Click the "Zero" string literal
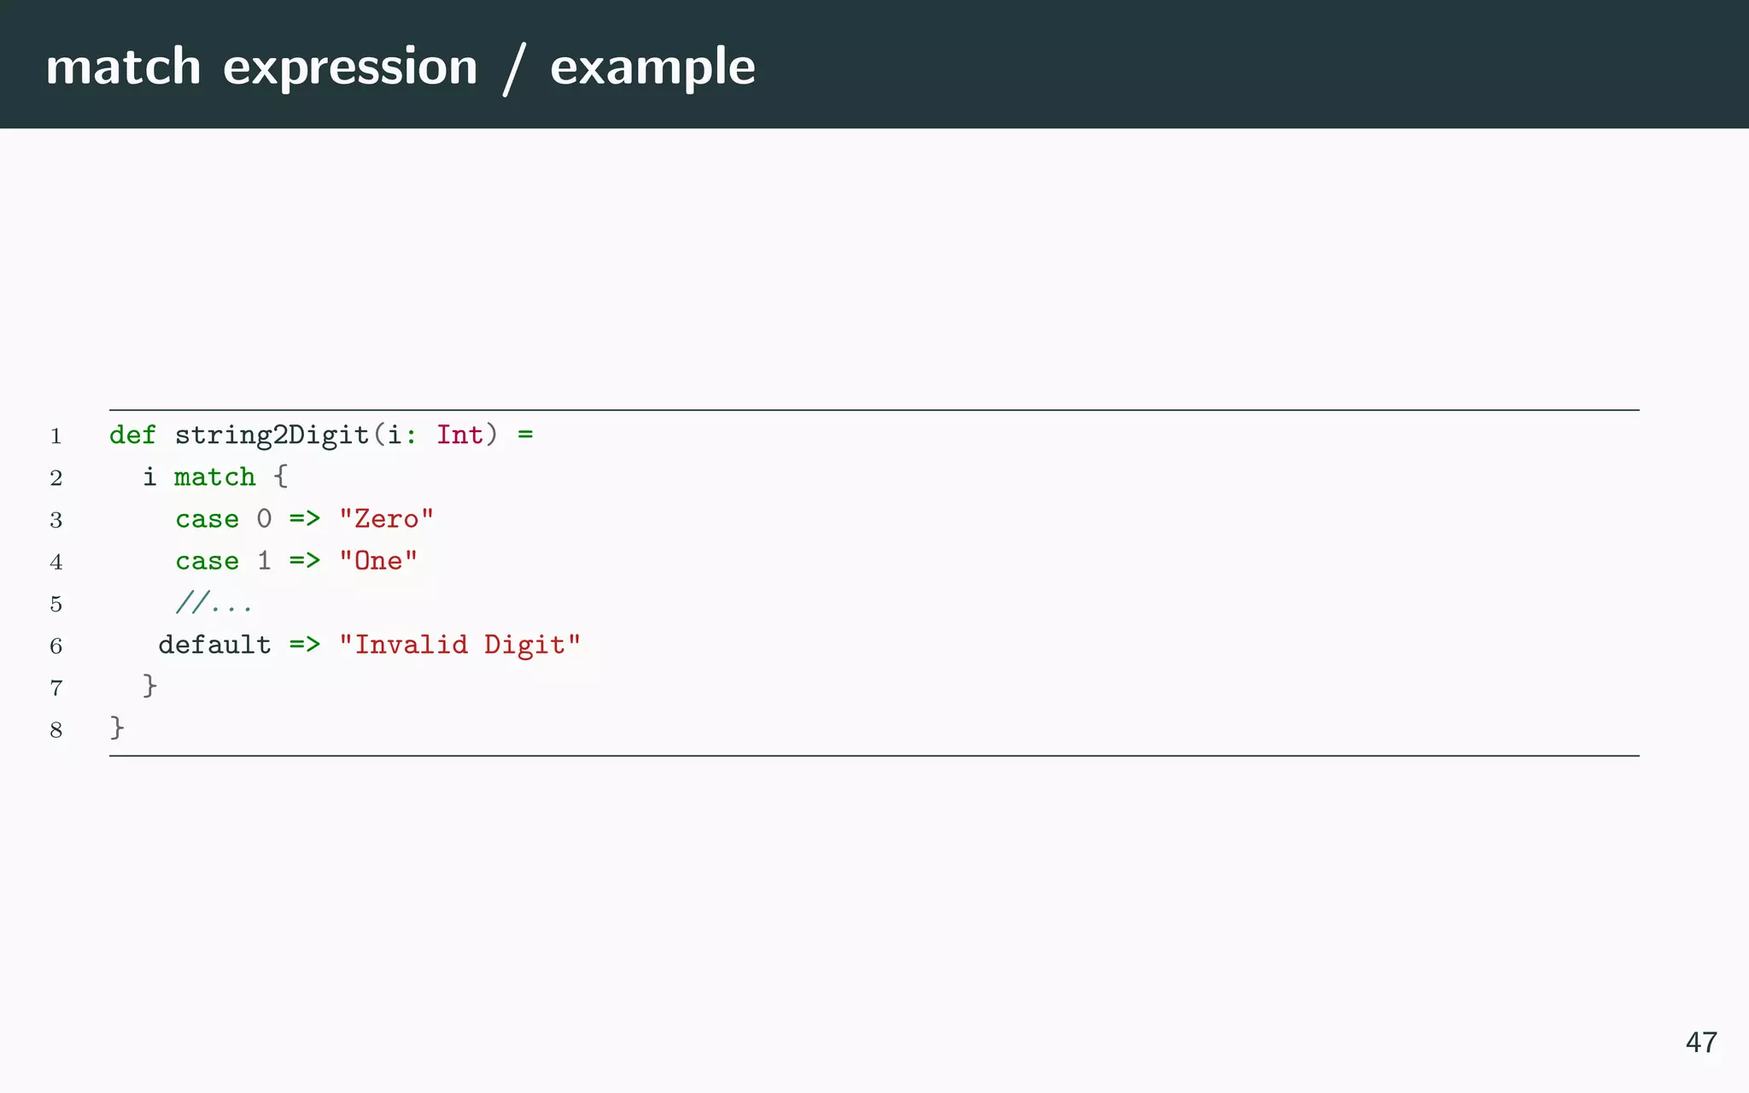Image resolution: width=1749 pixels, height=1093 pixels. tap(386, 518)
